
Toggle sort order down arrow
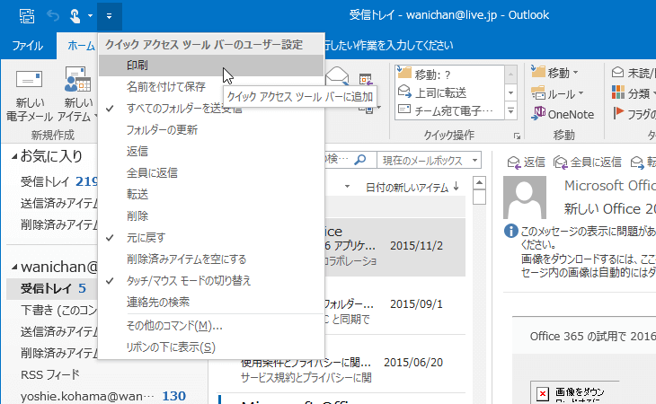pos(456,187)
